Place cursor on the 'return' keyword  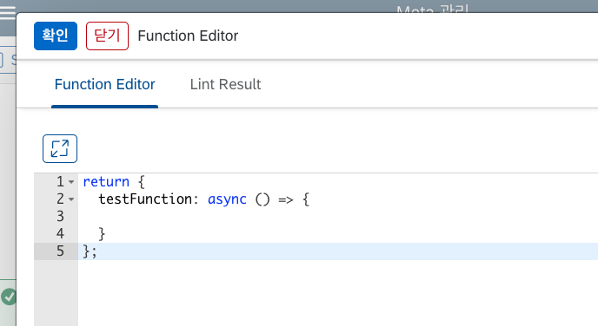click(106, 182)
